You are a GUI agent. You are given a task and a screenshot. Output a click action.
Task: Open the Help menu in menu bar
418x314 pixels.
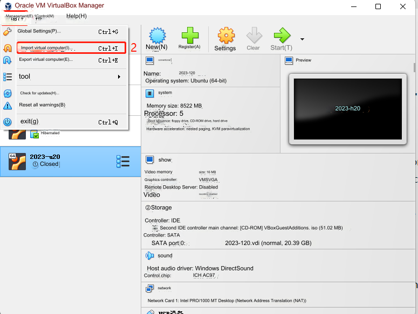coord(76,16)
